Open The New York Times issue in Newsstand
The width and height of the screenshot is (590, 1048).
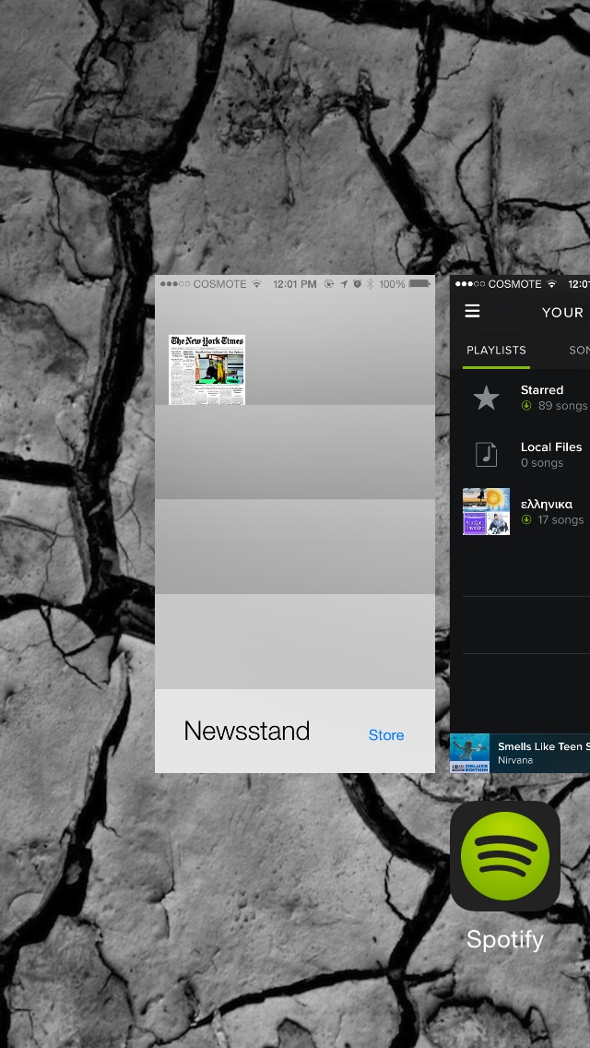pos(207,370)
